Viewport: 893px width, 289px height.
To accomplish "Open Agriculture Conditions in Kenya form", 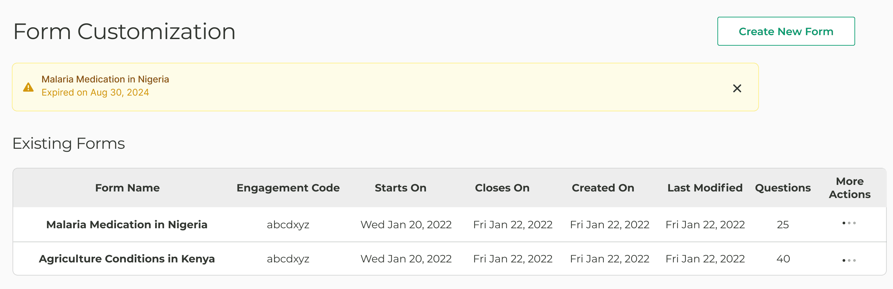I will tap(127, 258).
